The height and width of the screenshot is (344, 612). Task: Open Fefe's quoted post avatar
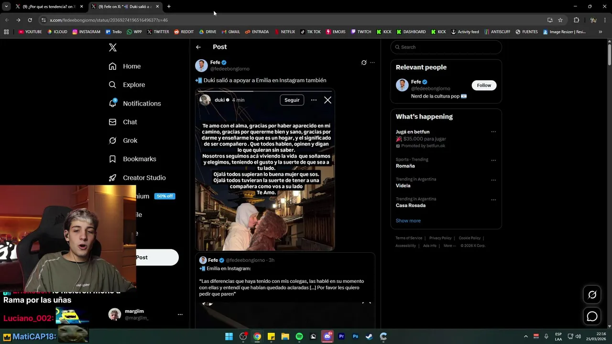[x=203, y=260]
